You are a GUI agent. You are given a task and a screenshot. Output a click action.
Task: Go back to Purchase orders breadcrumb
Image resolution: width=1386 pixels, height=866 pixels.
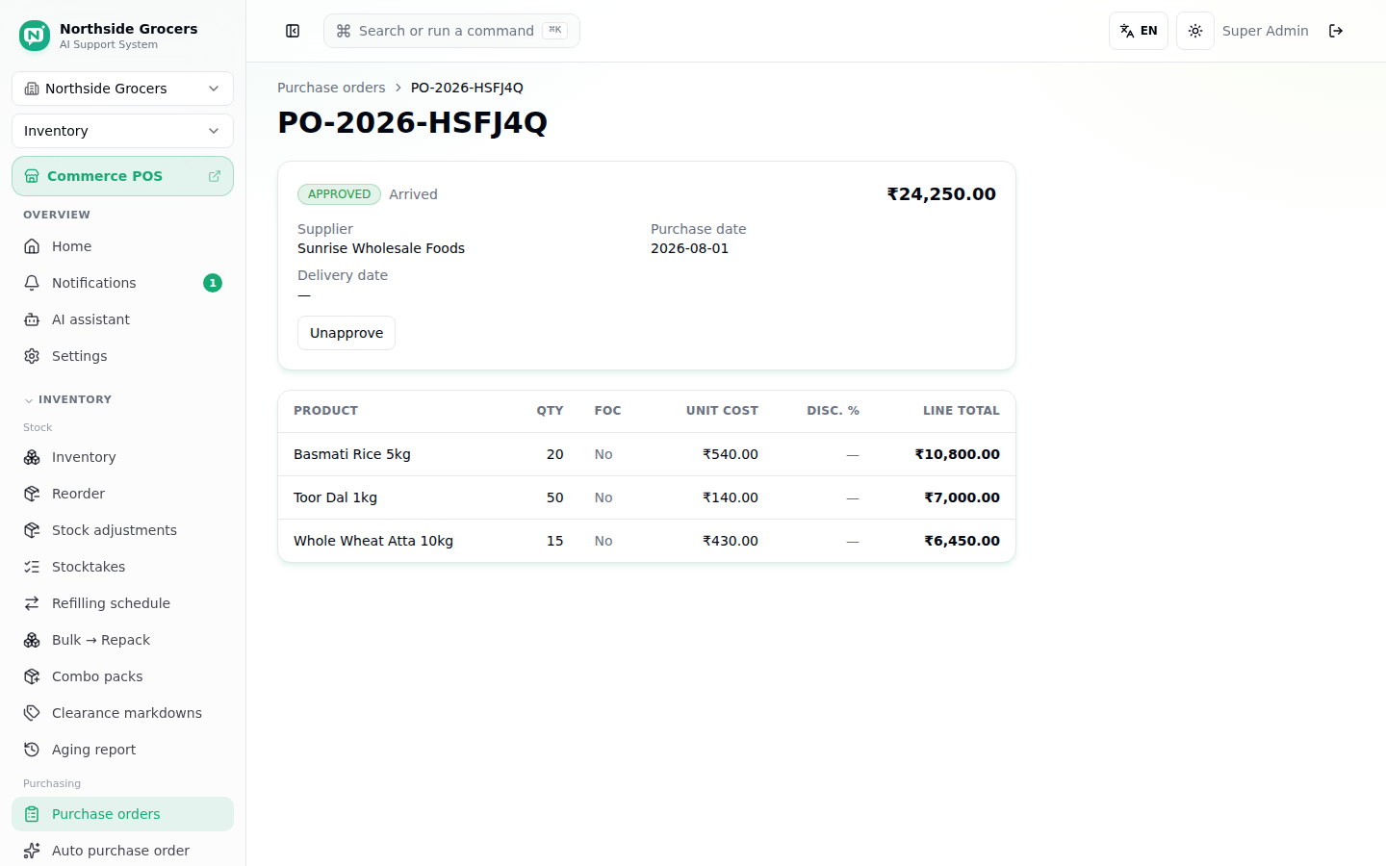click(331, 88)
